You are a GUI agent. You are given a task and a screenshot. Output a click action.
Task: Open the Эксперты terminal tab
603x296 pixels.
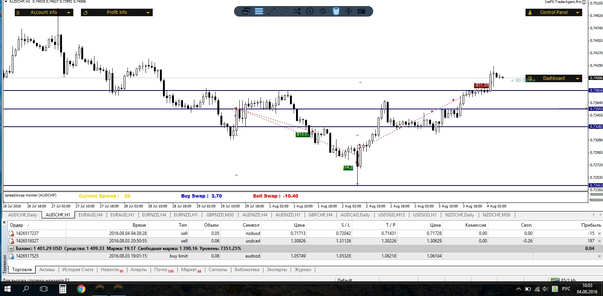point(277,270)
